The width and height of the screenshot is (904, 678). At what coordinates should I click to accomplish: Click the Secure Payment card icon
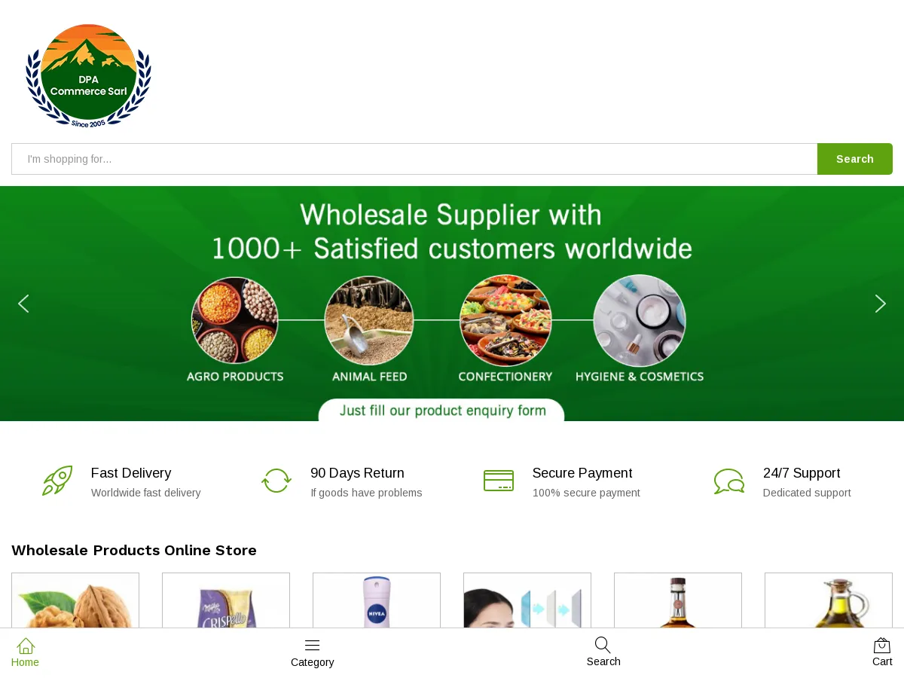click(x=499, y=481)
